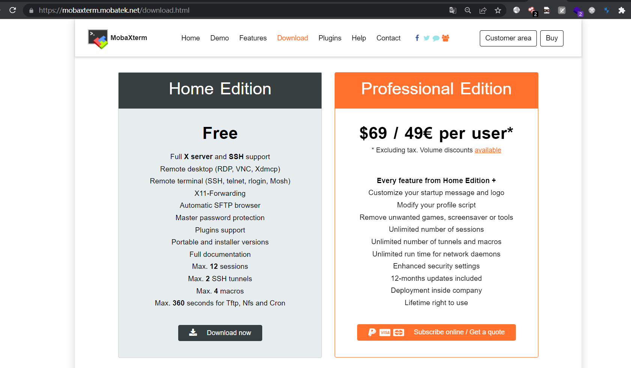The height and width of the screenshot is (368, 631).
Task: Click the masked document extension icon
Action: (547, 10)
